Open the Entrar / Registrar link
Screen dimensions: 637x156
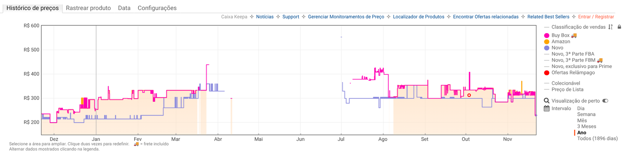[x=596, y=17]
